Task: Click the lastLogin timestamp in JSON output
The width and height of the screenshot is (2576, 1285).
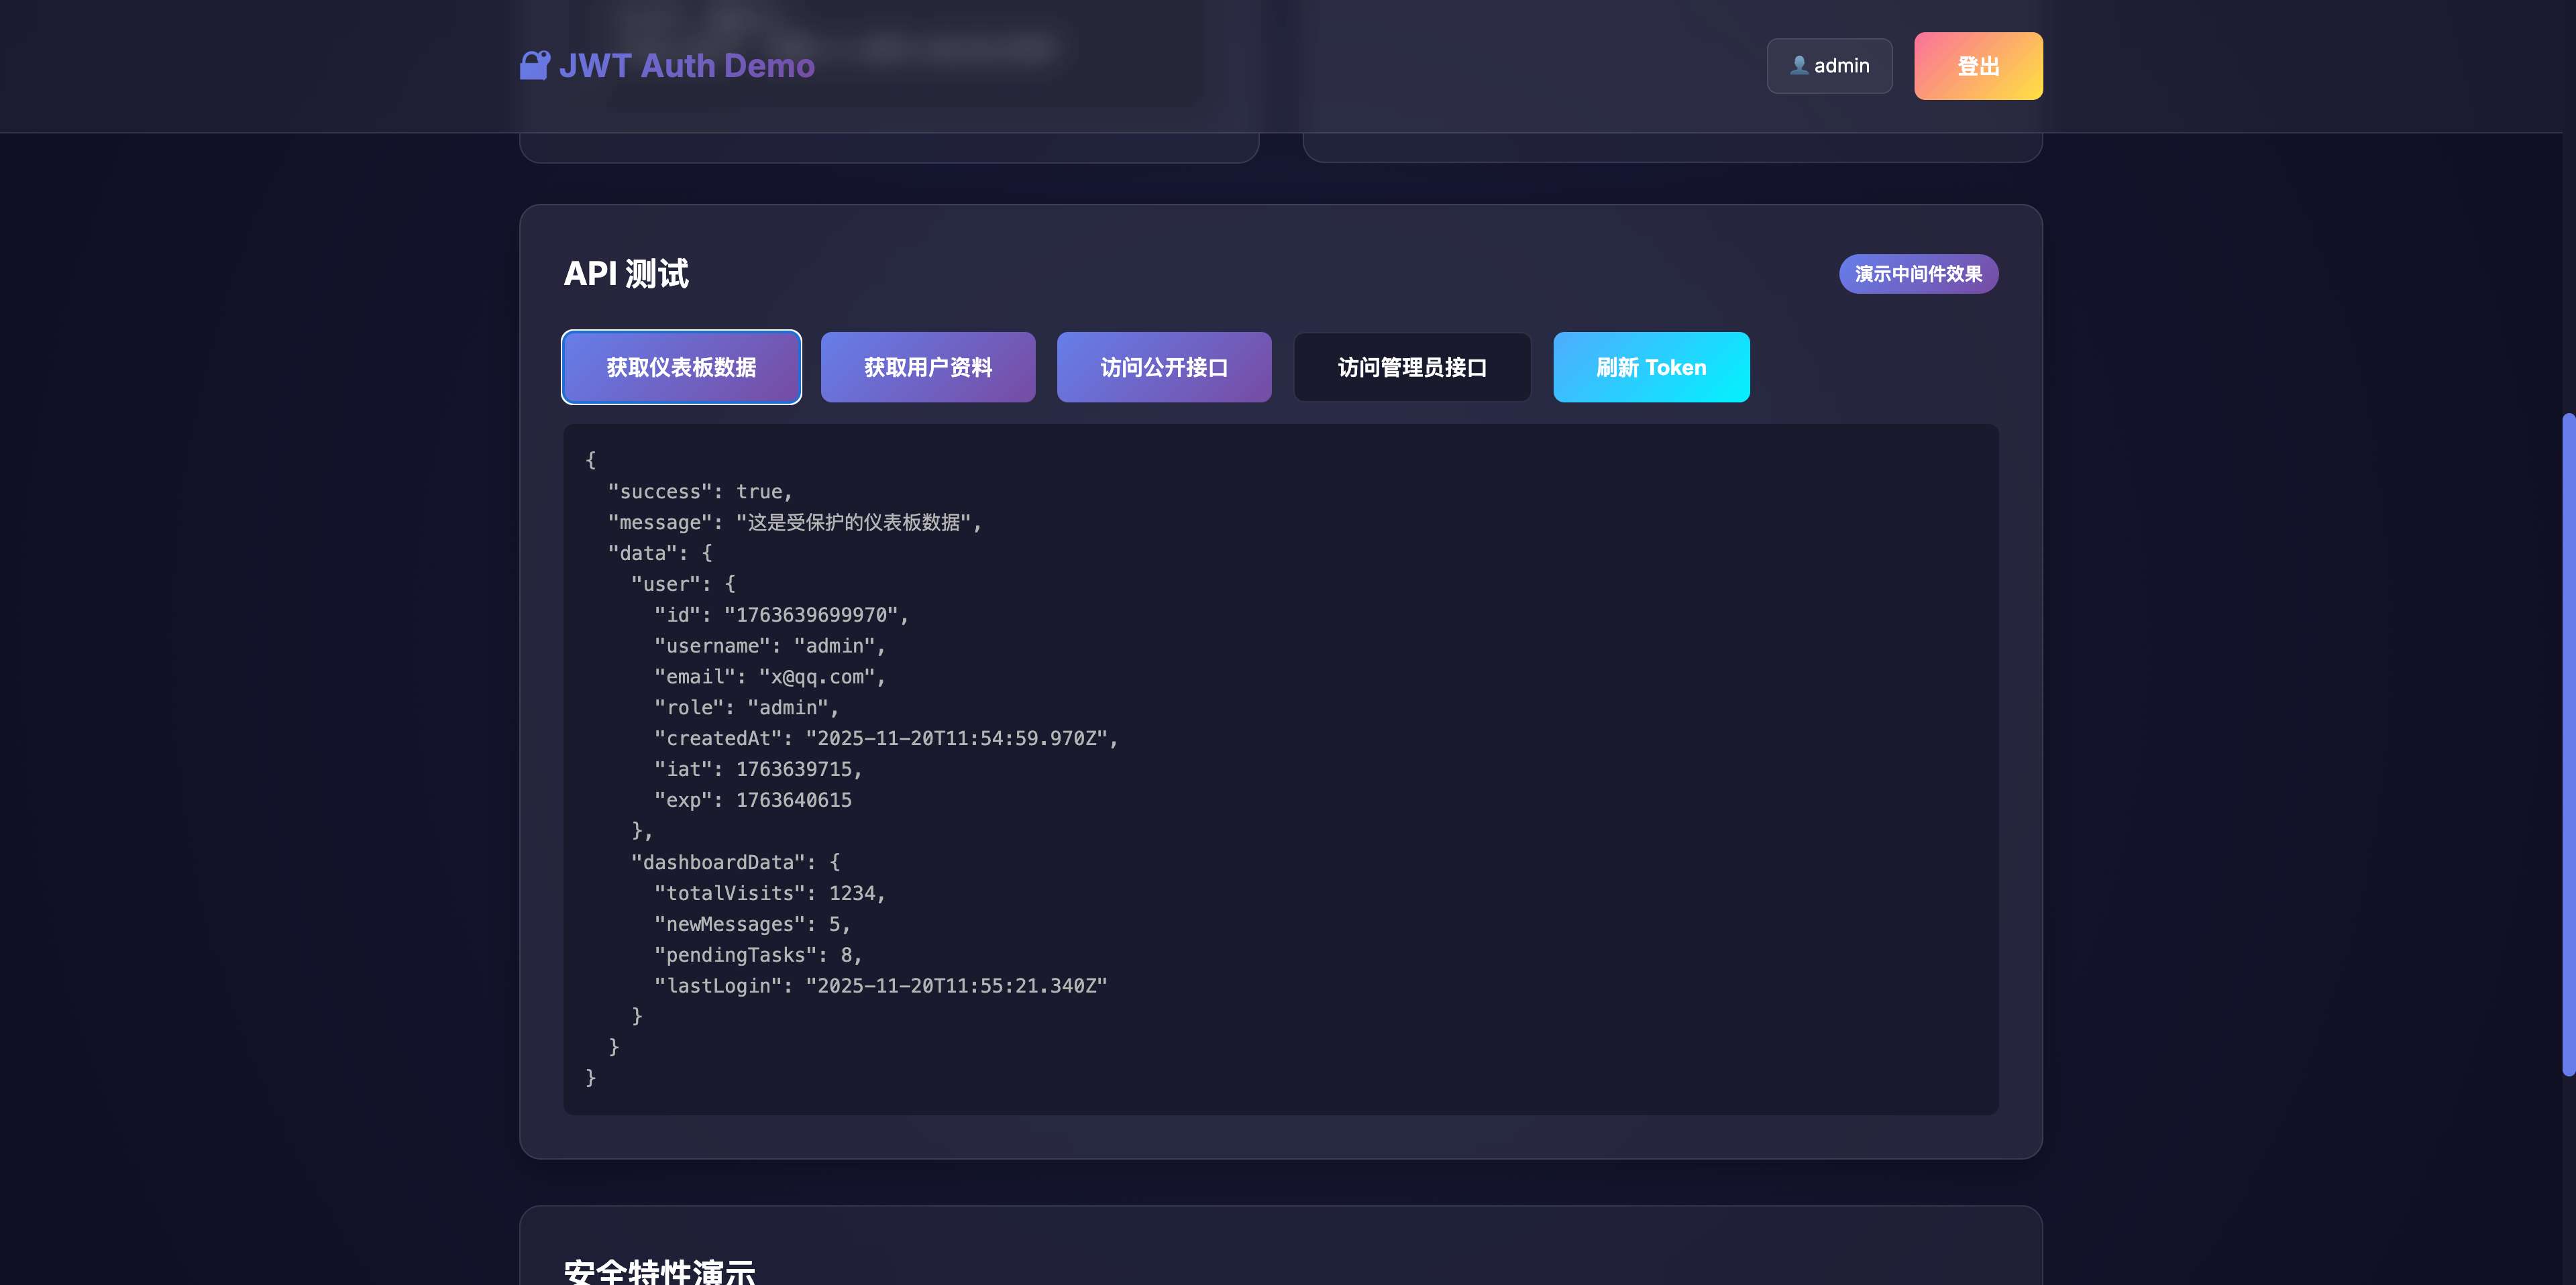Action: coord(955,986)
